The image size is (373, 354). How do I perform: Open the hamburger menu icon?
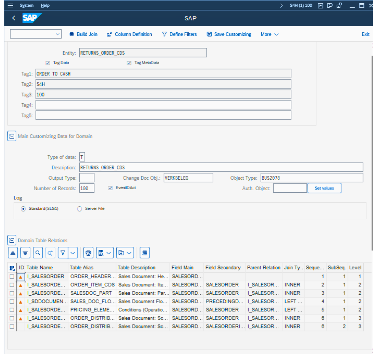coord(10,5)
